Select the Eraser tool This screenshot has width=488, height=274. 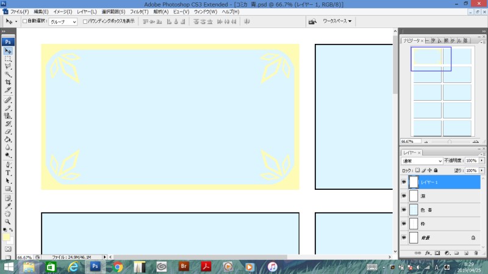(x=8, y=131)
